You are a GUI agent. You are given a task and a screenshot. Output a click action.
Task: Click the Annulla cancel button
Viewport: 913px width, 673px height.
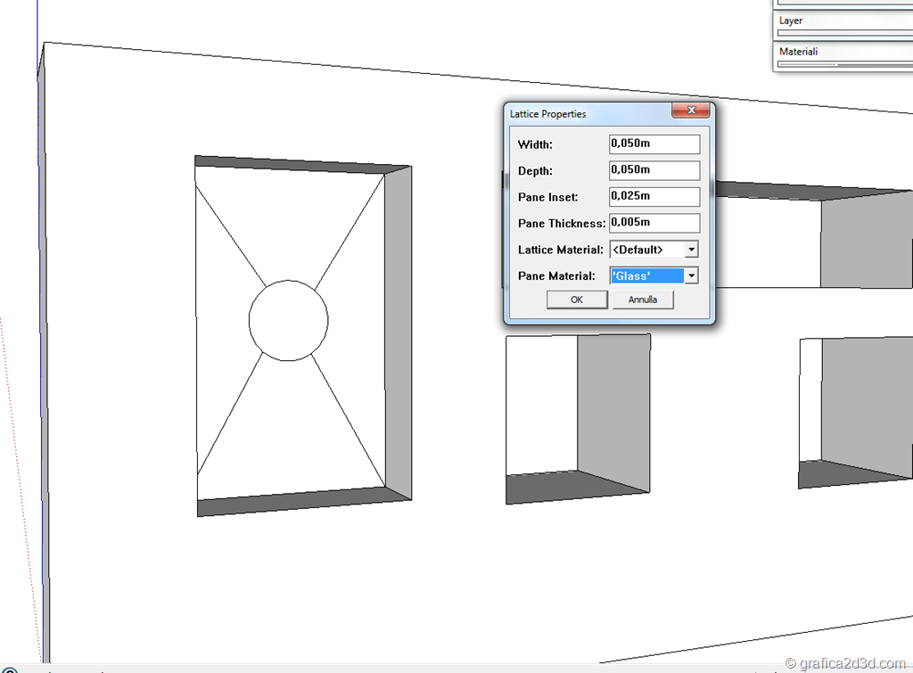[x=643, y=300]
